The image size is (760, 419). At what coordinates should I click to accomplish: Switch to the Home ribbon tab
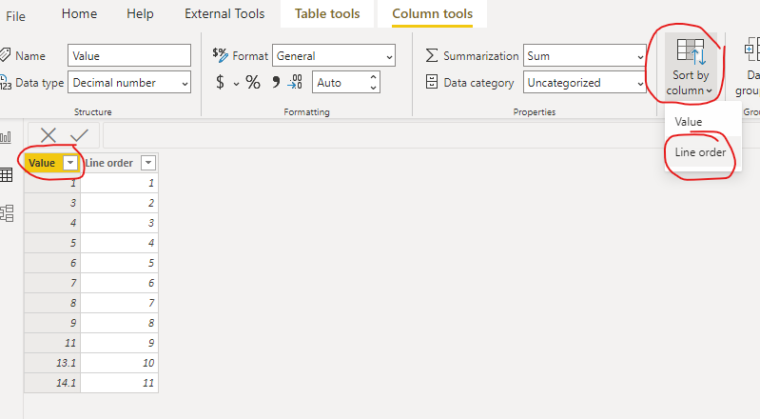click(79, 13)
